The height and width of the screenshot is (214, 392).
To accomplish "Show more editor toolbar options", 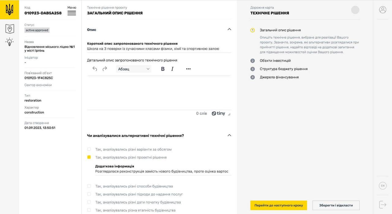I will pos(188,69).
